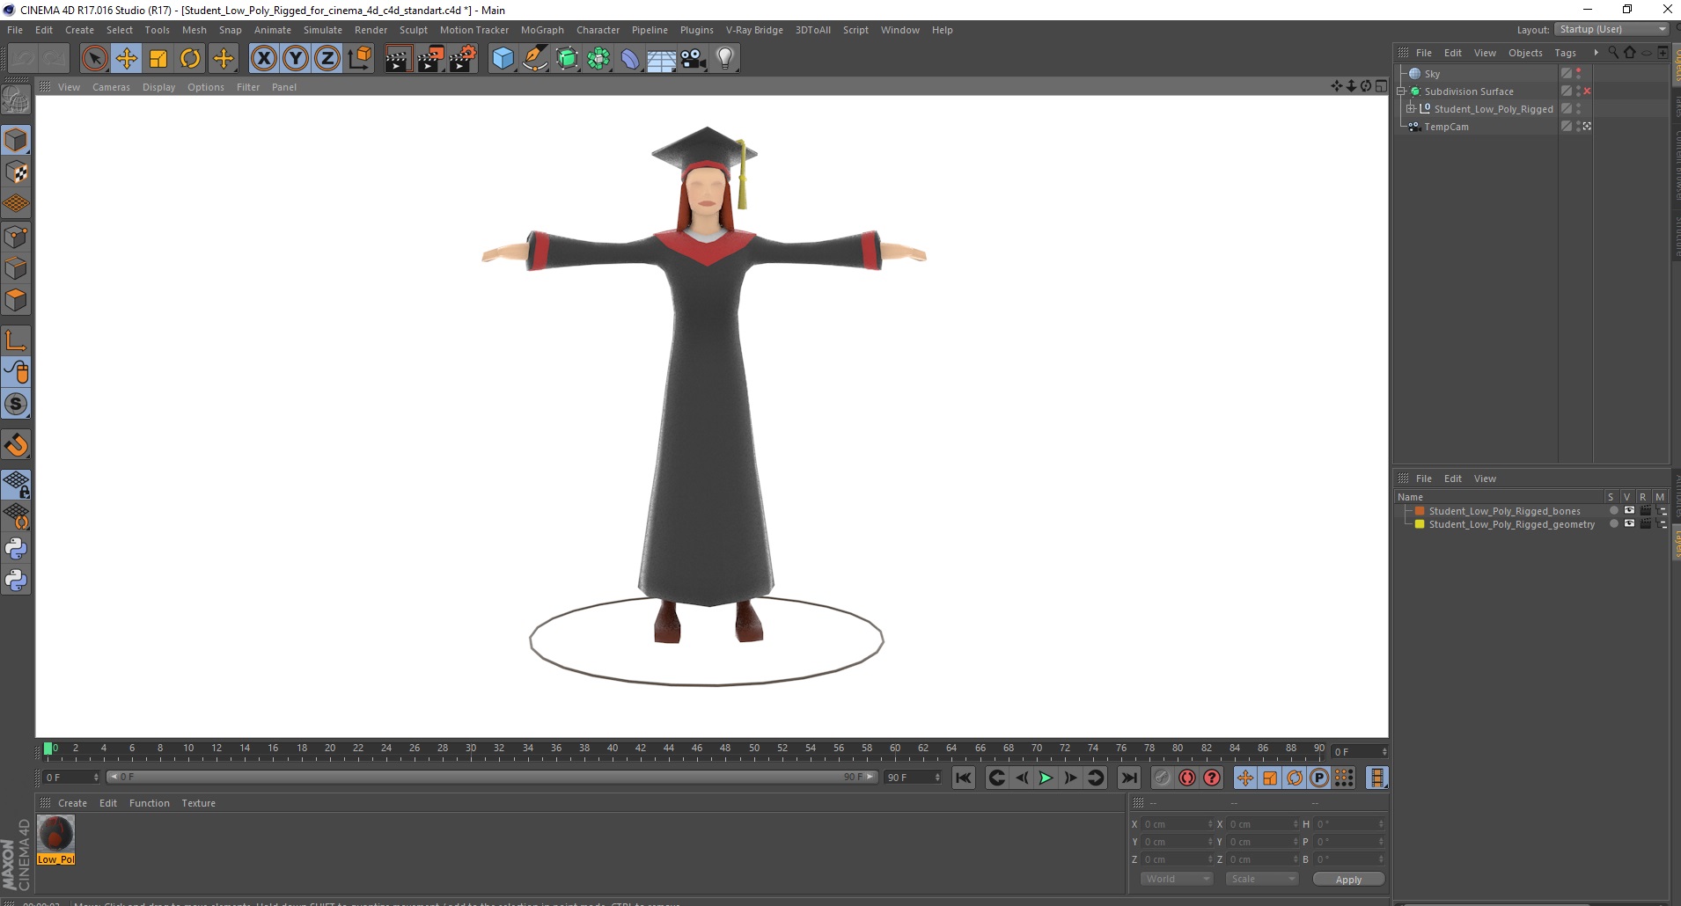Screen dimensions: 1681x906
Task: Add a Light object
Action: coord(725,59)
